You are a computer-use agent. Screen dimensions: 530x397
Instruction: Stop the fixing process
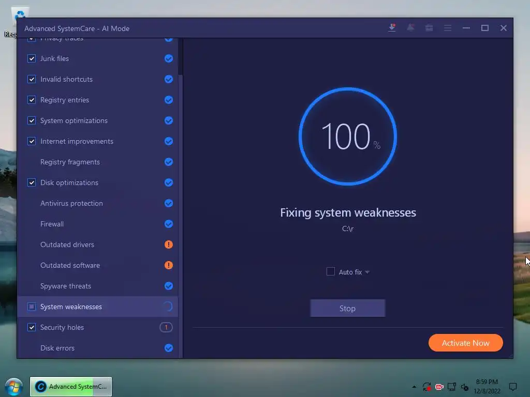[x=347, y=308]
